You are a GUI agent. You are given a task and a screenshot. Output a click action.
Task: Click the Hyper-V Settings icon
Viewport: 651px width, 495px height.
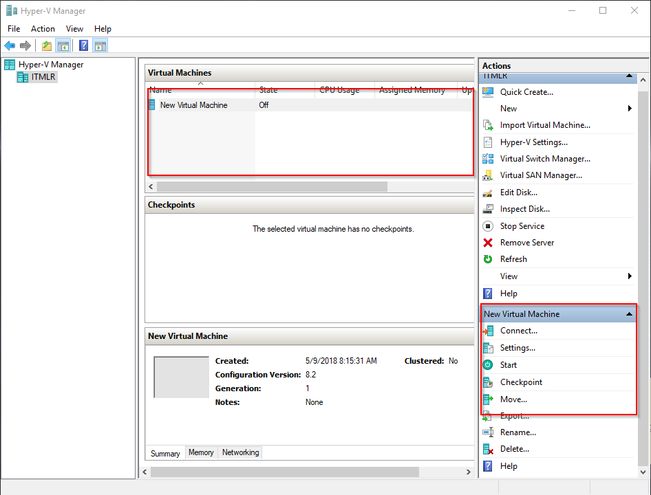pyautogui.click(x=488, y=142)
